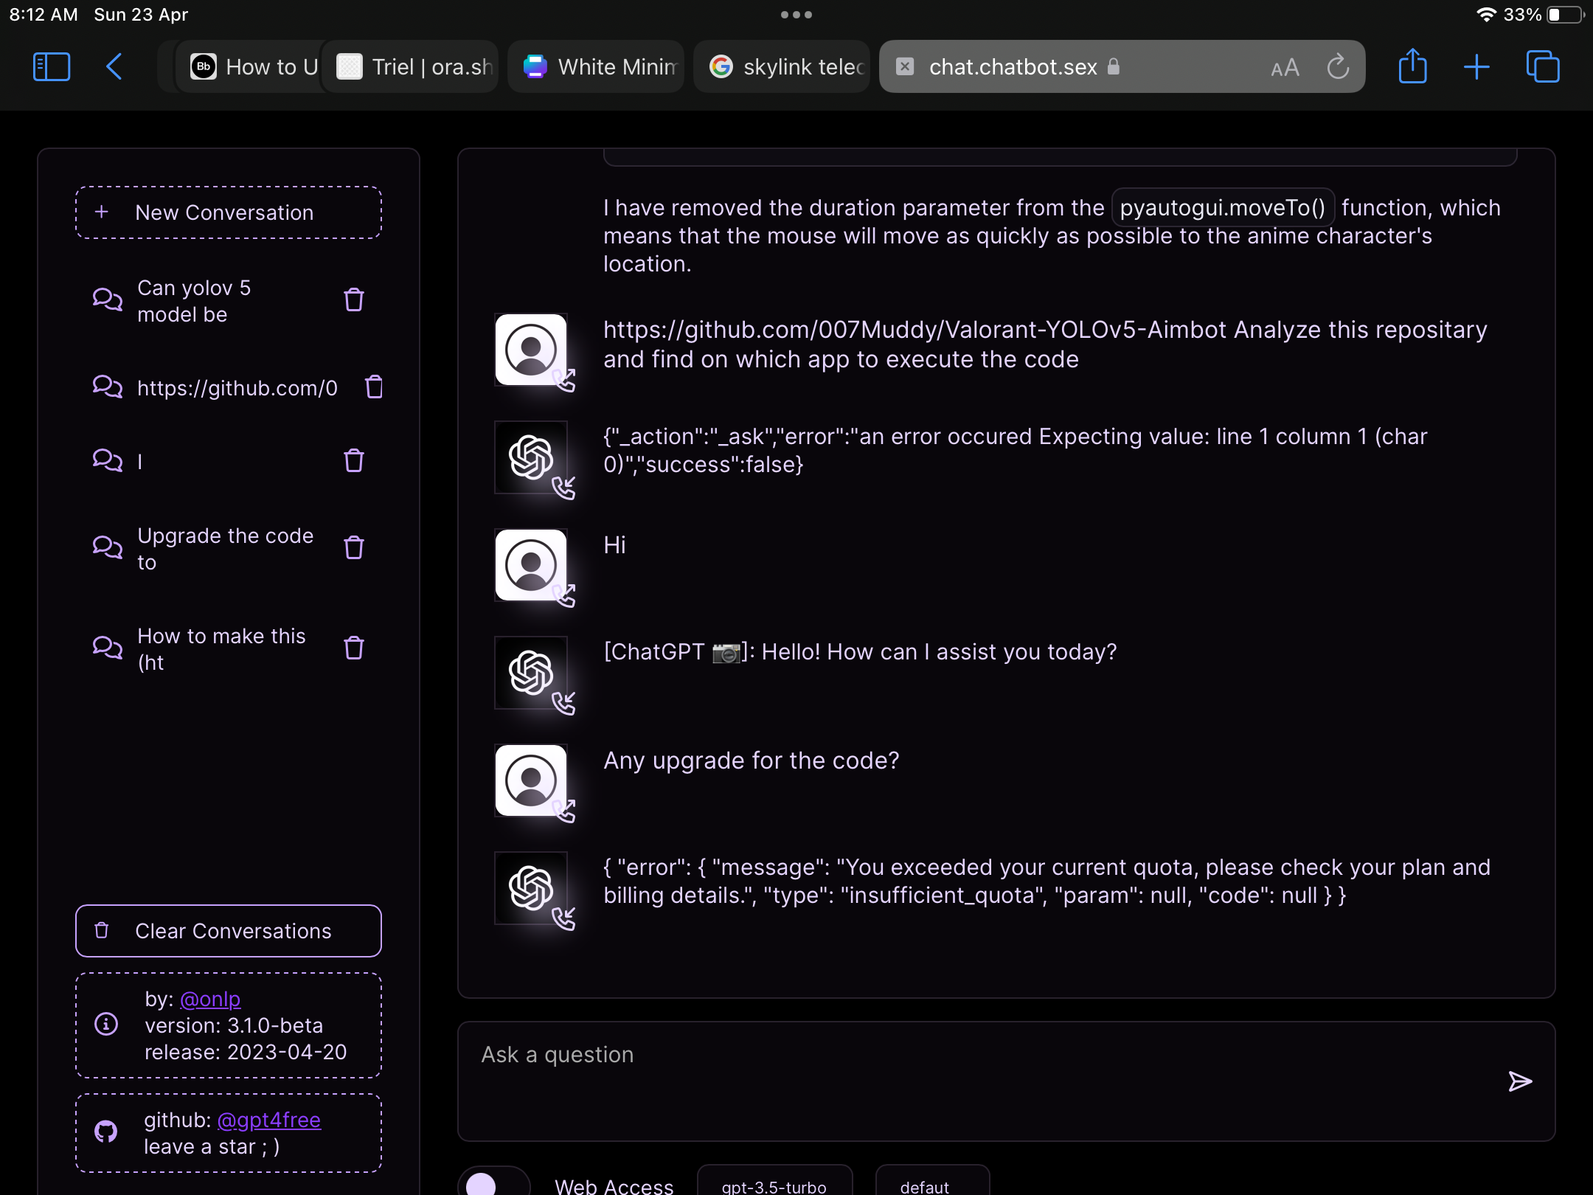Switch to the 'Triel | ora.sh' tab
The width and height of the screenshot is (1593, 1195).
pyautogui.click(x=412, y=67)
